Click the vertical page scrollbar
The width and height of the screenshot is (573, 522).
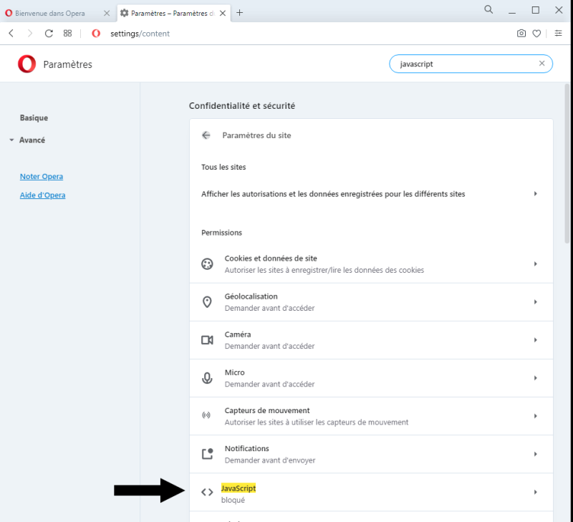pos(567,164)
